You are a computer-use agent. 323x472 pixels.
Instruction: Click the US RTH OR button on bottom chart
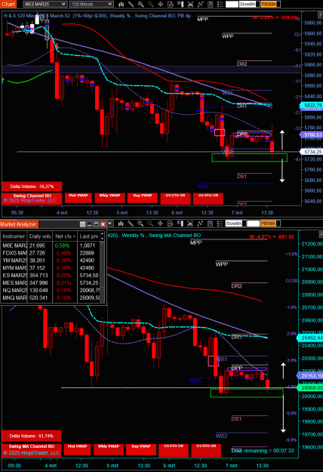[206, 450]
